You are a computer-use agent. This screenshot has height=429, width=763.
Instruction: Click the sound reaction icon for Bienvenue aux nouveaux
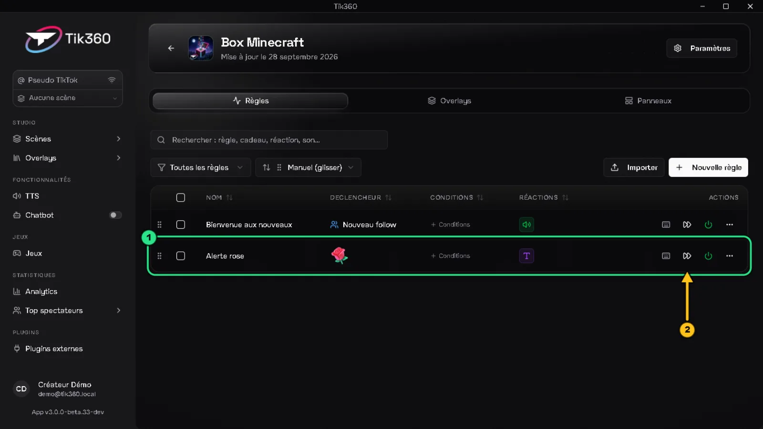pos(526,225)
